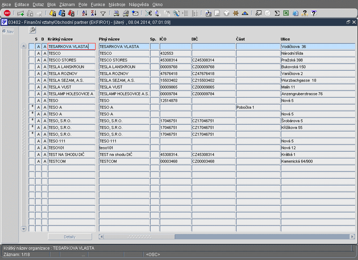Image resolution: width=358 pixels, height=260 pixels.
Task: Click the record list scroll down arrow
Action: [x=24, y=229]
